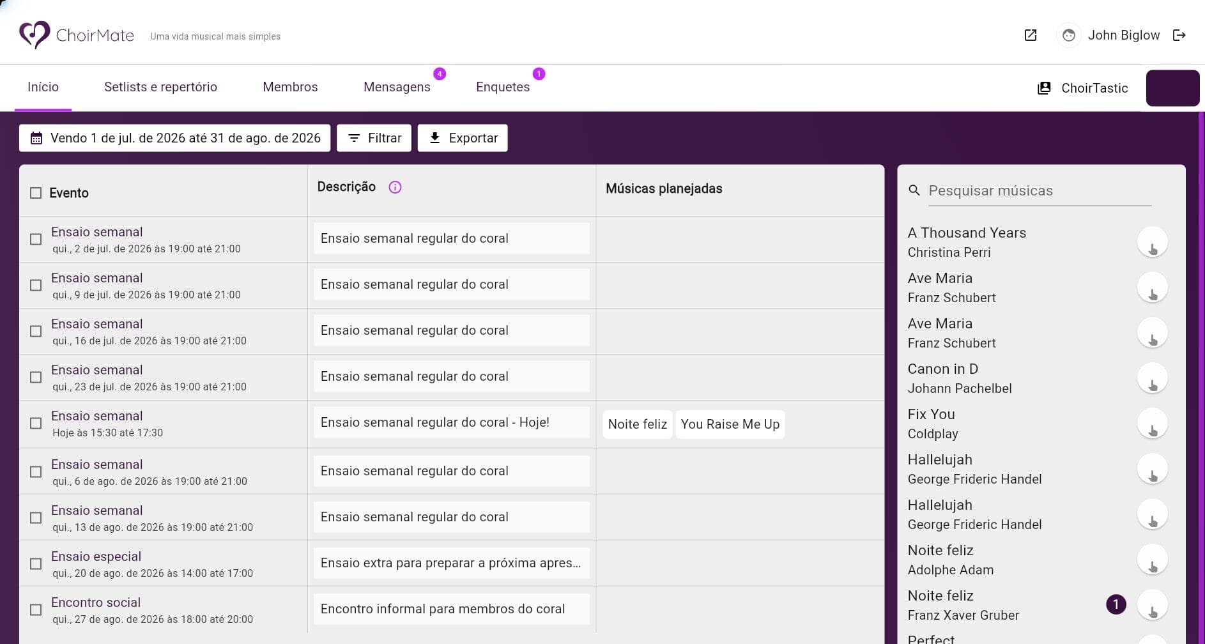
Task: Click the calendar icon in date range button
Action: [x=36, y=138]
